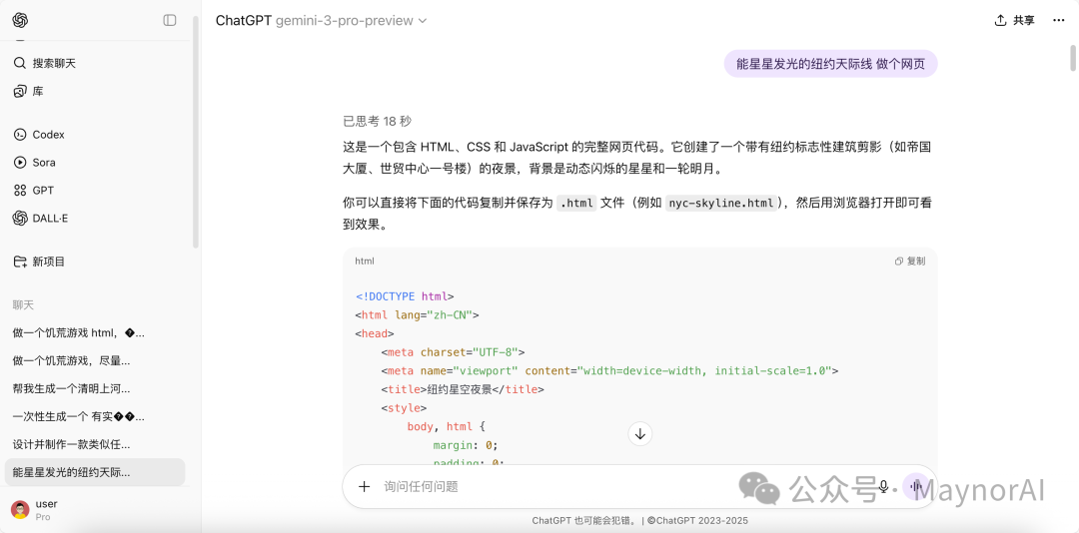The height and width of the screenshot is (533, 1079).
Task: Click the inline code .html
Action: pos(576,203)
